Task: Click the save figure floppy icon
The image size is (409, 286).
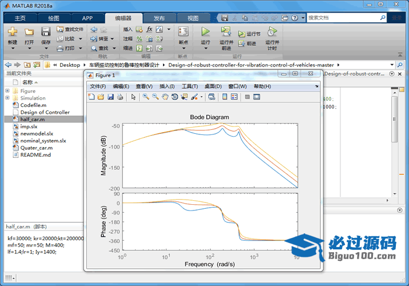Action: pos(110,97)
